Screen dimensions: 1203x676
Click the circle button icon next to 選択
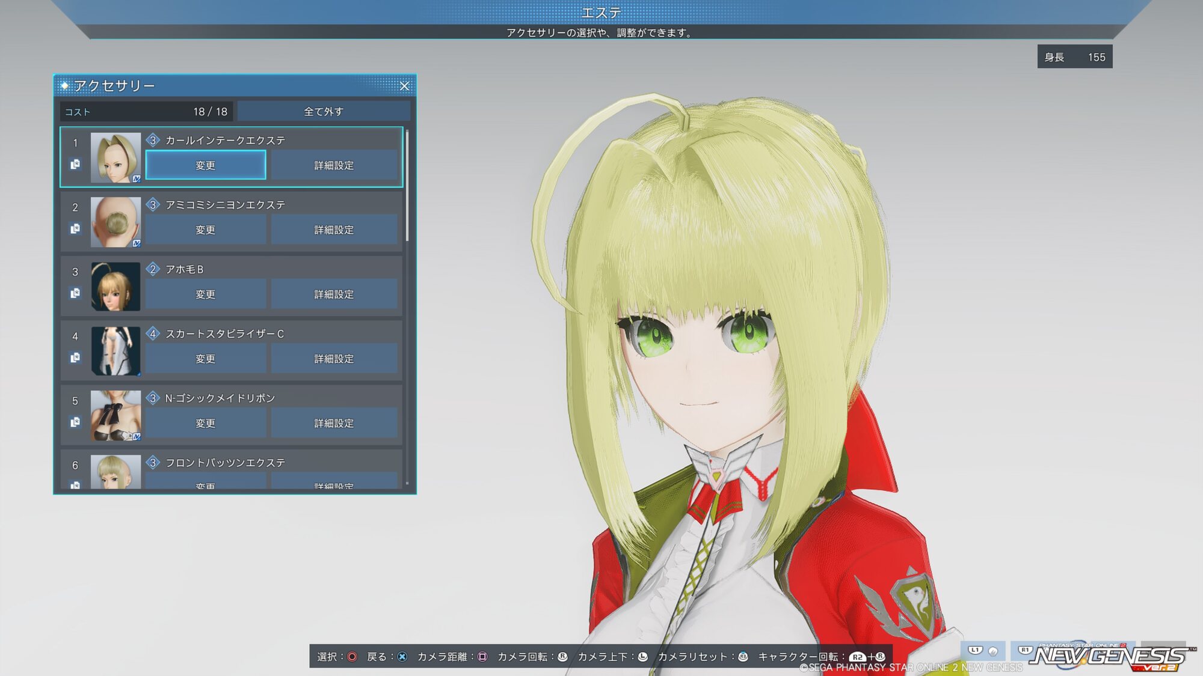(x=352, y=657)
